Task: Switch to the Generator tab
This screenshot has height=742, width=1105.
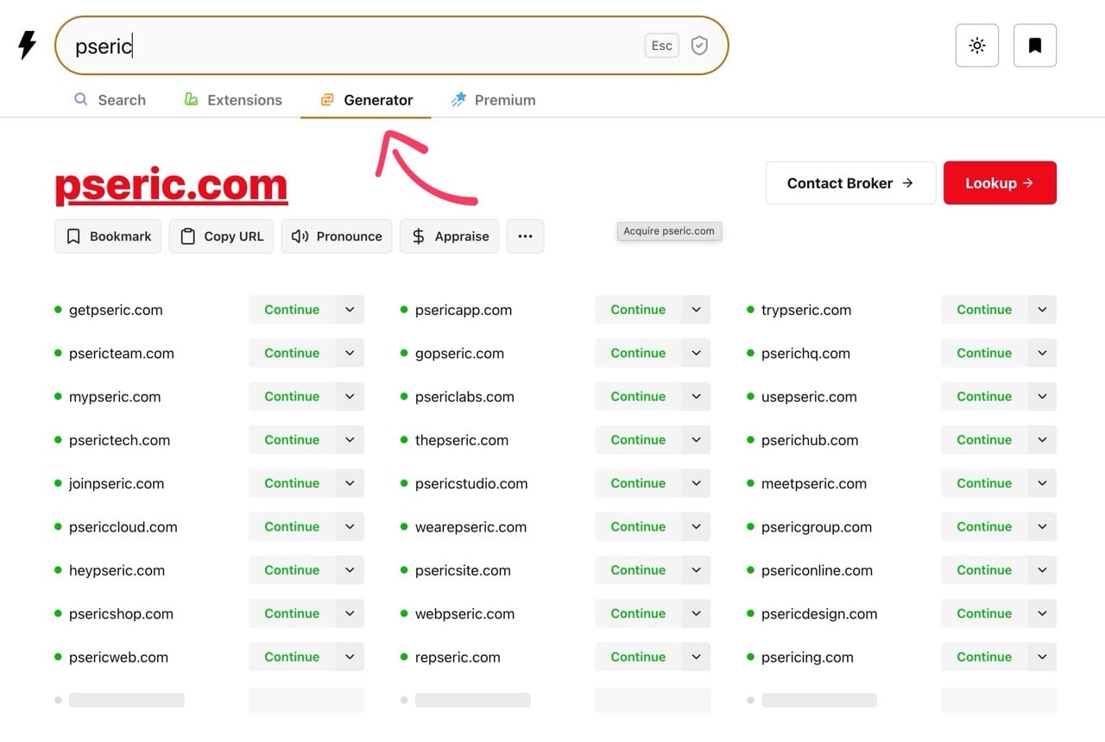Action: [366, 99]
